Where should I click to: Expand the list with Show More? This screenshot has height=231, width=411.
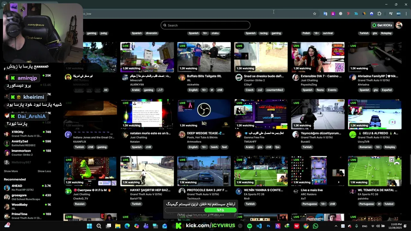pyautogui.click(x=11, y=171)
